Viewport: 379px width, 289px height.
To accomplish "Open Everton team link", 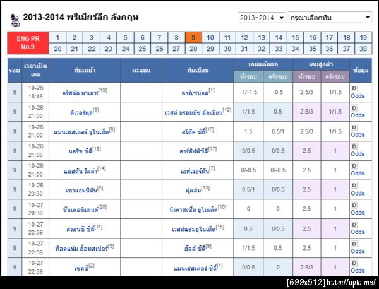I will pos(195,171).
